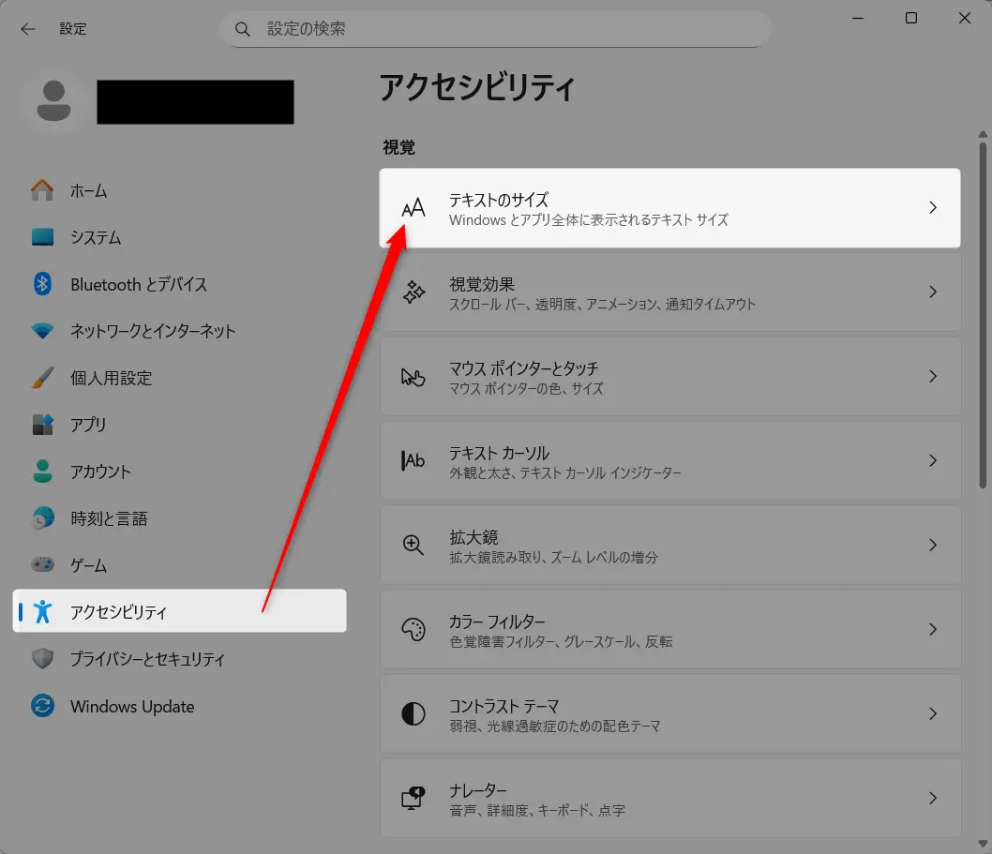Image resolution: width=992 pixels, height=854 pixels.
Task: Open マウス ポインターとタッチ title
Action: [x=524, y=368]
